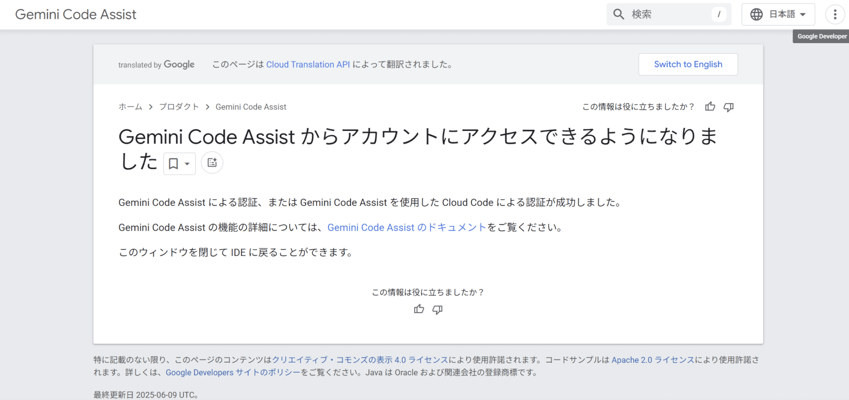Click the 最終更新日 2025-06-09 UTC text
Image resolution: width=849 pixels, height=400 pixels.
click(x=146, y=395)
